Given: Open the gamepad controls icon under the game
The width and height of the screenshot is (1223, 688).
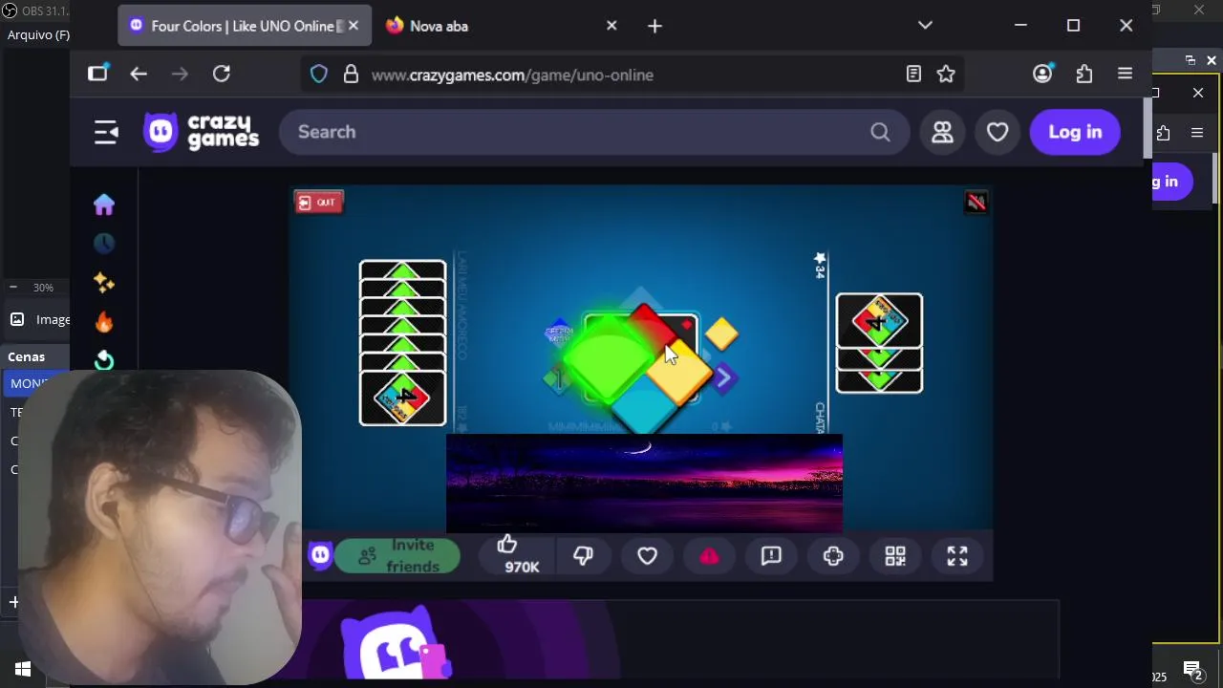Looking at the screenshot, I should pos(833,556).
